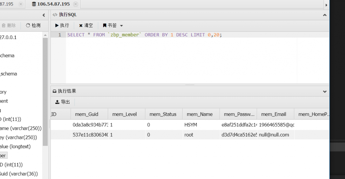The height and width of the screenshot is (179, 345).
Task: Close the first partially visible tab
Action: tap(21, 4)
